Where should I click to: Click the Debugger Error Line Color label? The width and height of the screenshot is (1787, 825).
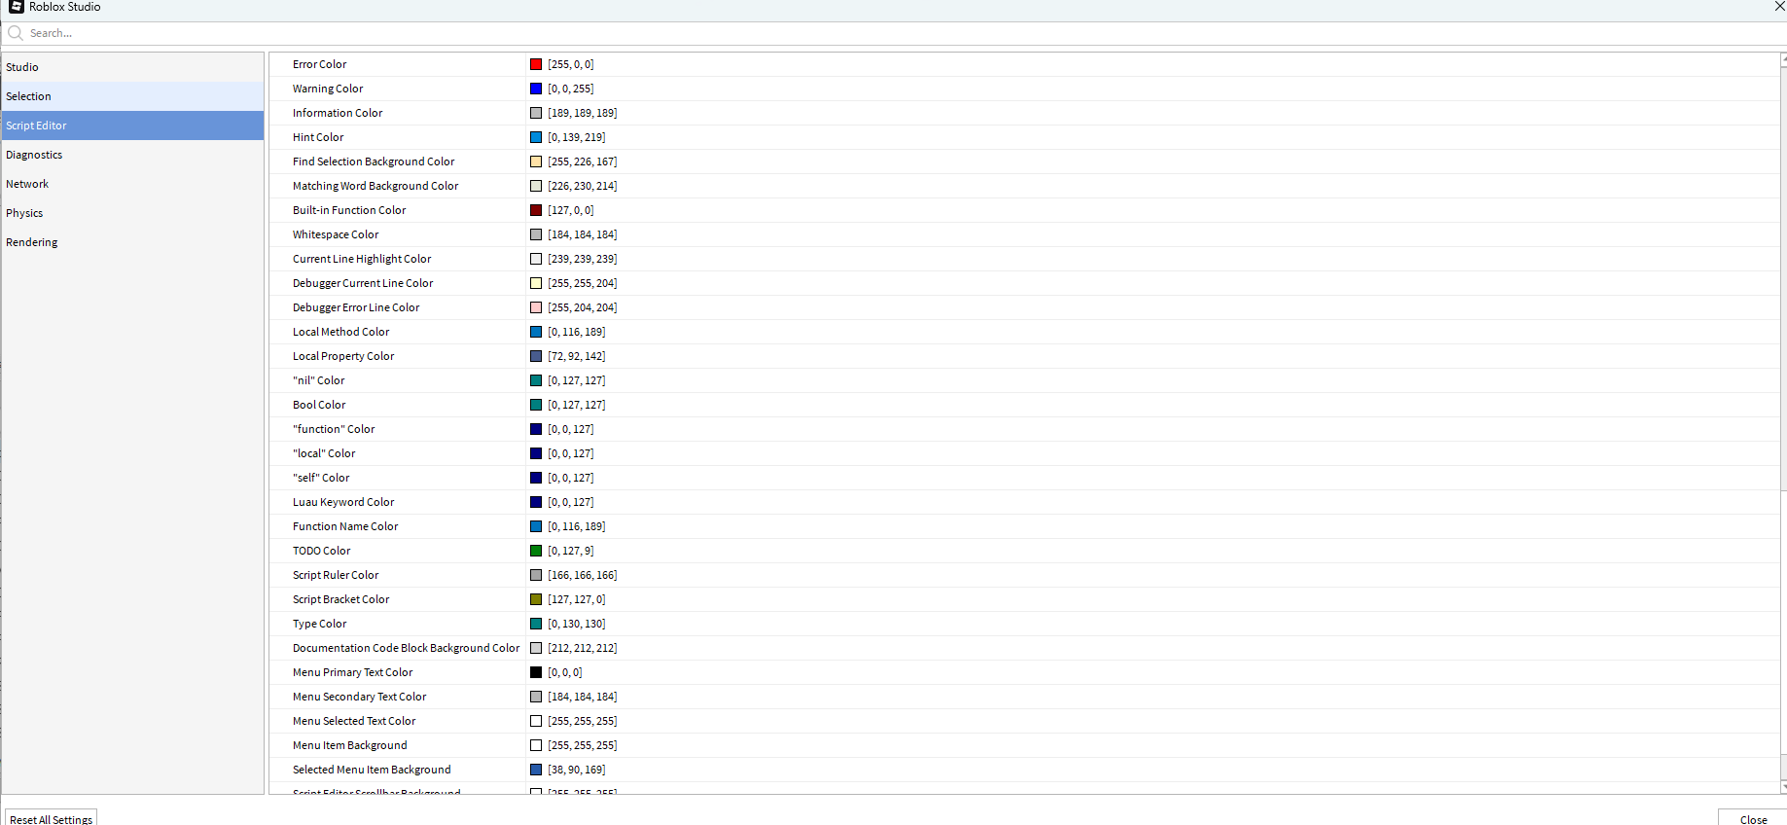coord(356,307)
